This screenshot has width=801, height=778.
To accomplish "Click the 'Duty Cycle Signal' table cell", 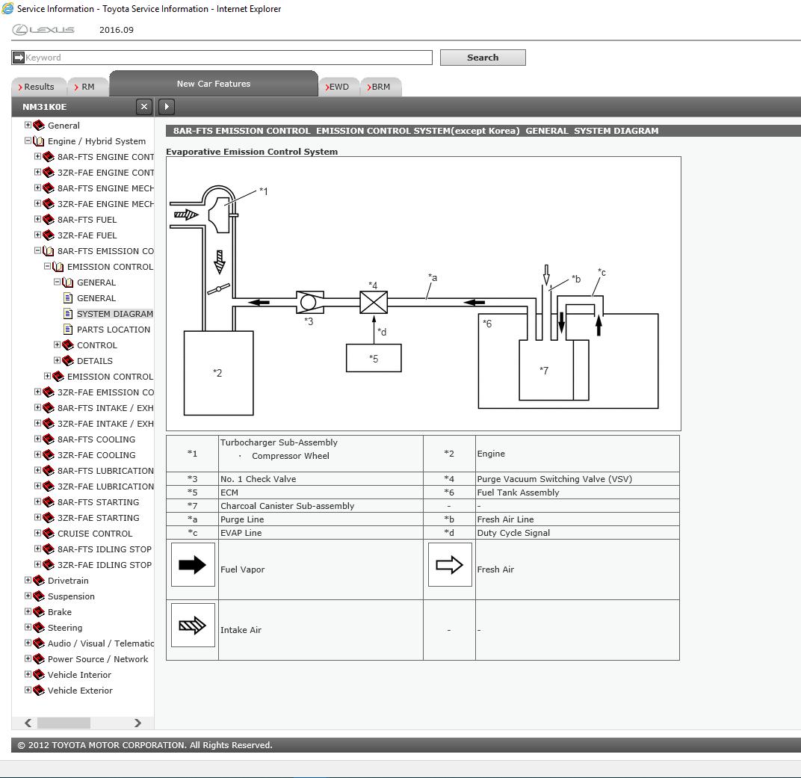I will (578, 532).
